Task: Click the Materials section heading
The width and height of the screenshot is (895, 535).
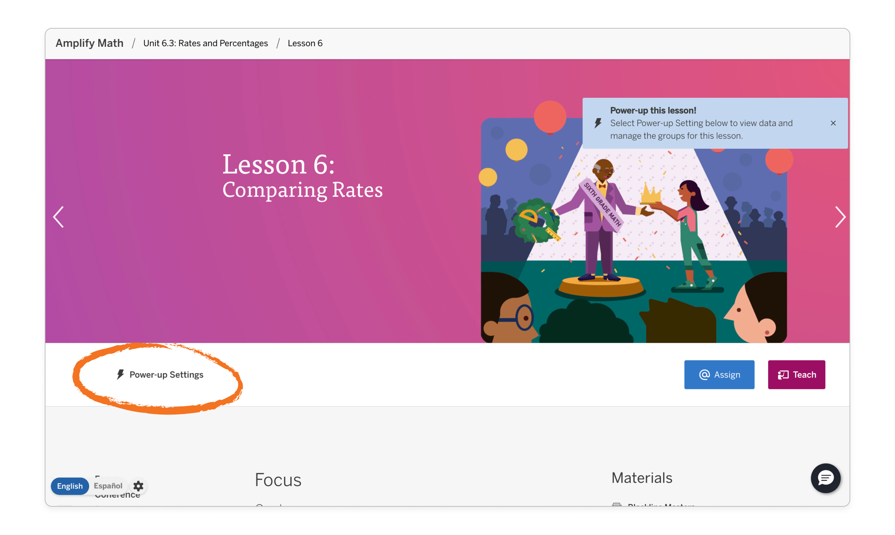Action: point(641,478)
